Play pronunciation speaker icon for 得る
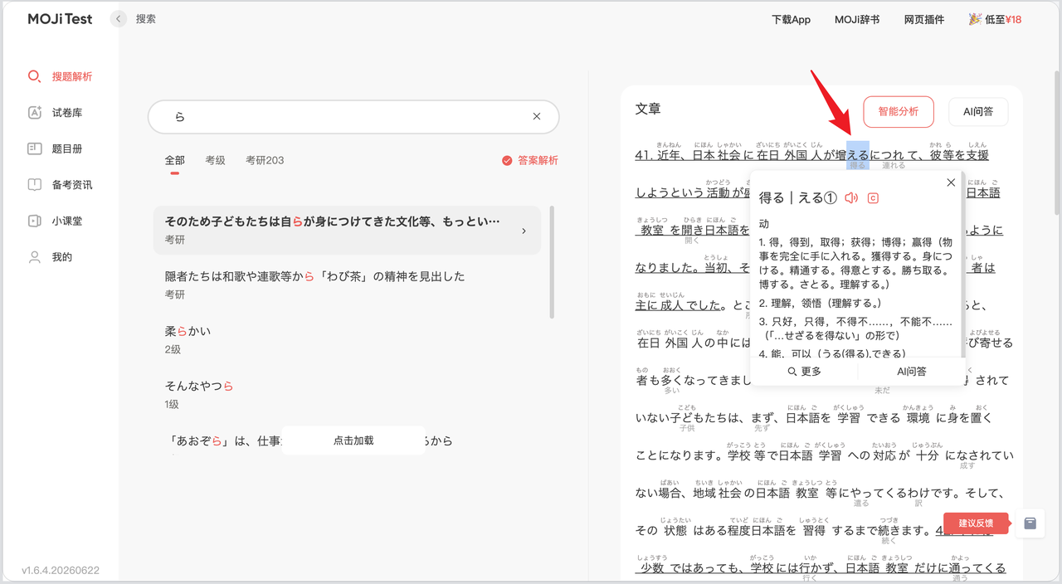 point(850,197)
